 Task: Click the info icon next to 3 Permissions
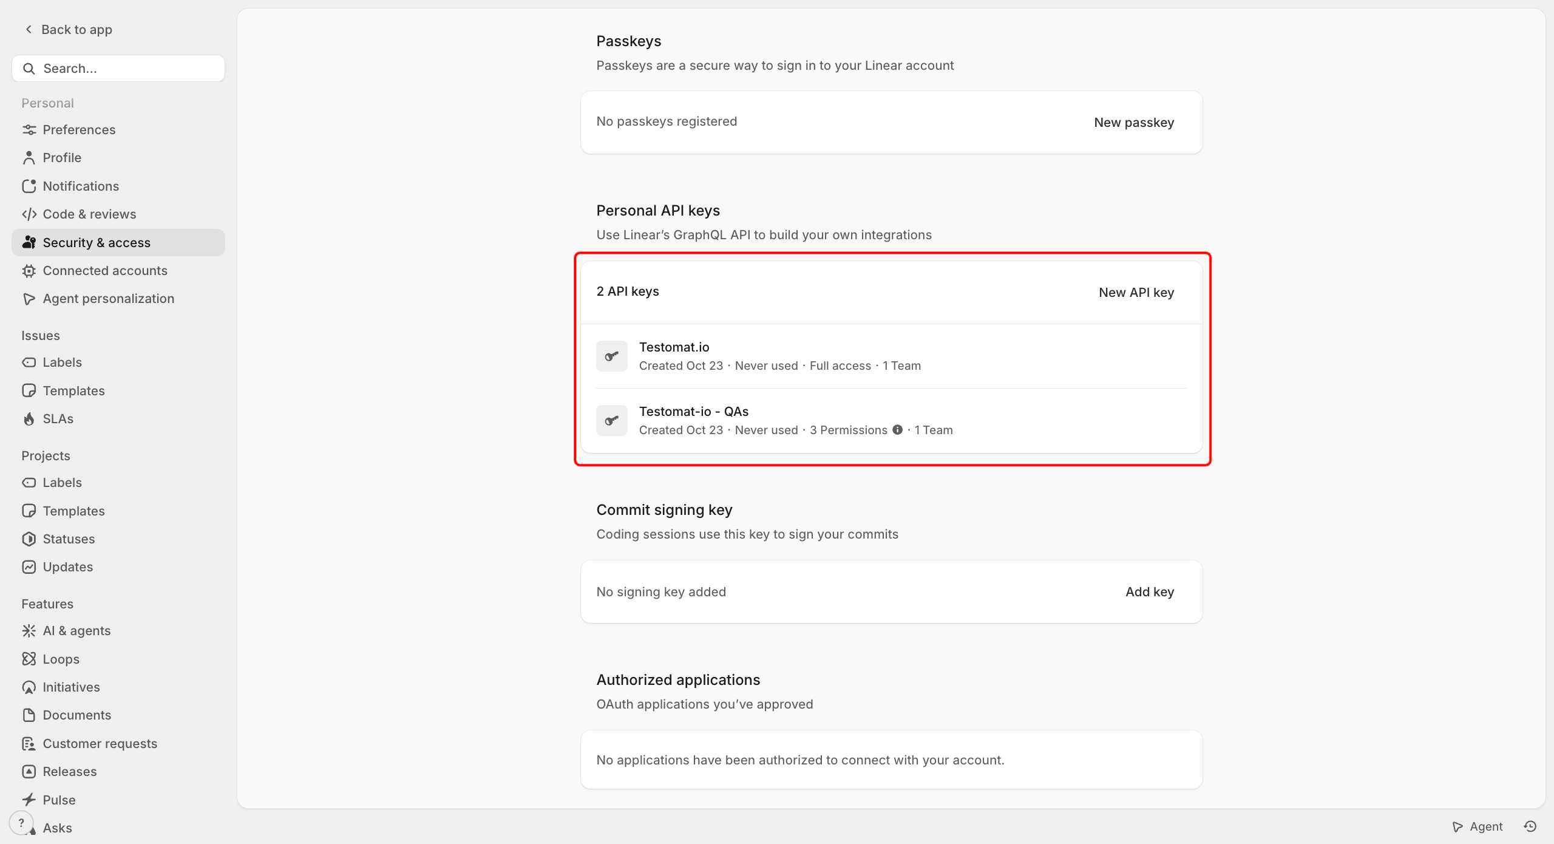click(x=897, y=430)
